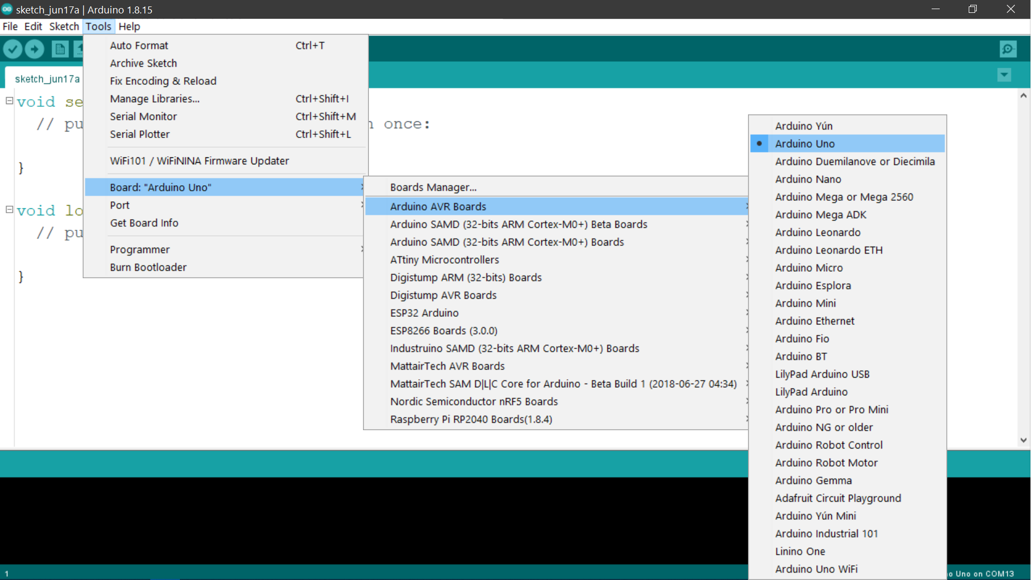Viewport: 1031px width, 580px height.
Task: Open Manage Libraries...
Action: [226, 99]
